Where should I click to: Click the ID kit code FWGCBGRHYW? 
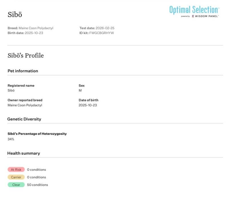coord(102,33)
